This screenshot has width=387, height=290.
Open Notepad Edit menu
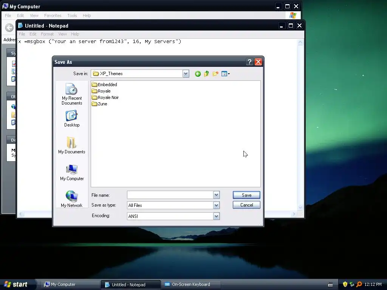(33, 34)
